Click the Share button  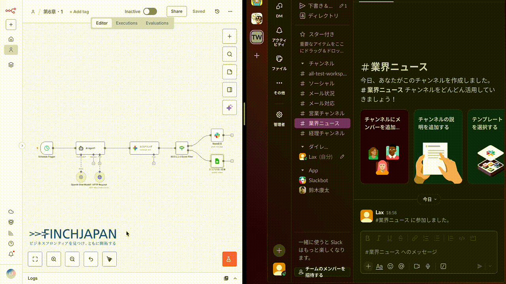(x=177, y=11)
